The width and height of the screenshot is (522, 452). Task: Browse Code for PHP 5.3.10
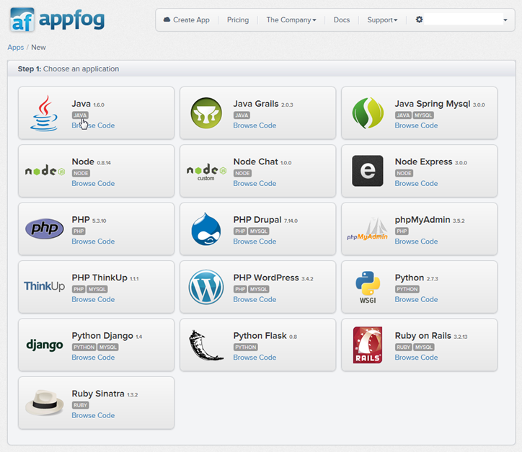tap(93, 241)
